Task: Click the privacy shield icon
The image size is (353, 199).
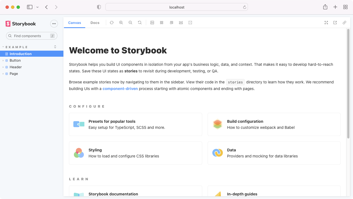Action: point(99,7)
